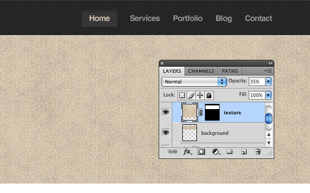Open the Contact nav link
Viewport: 310px width, 193px height.
tap(259, 18)
